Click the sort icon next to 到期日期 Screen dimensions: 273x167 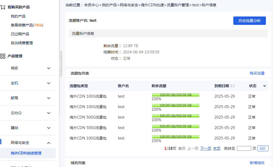(233, 86)
